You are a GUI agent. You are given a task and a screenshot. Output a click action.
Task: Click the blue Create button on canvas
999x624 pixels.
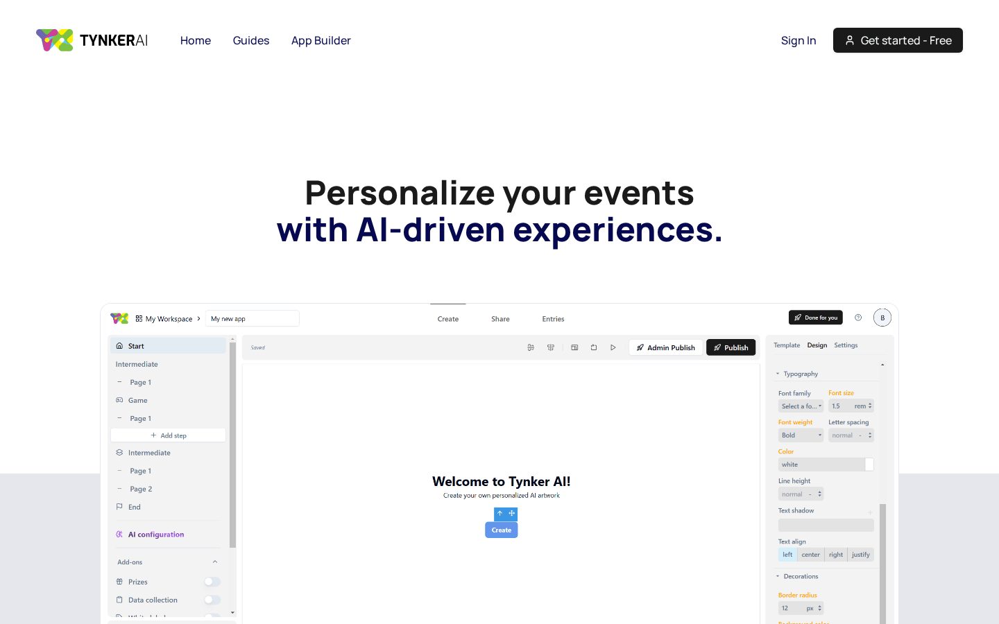click(502, 530)
